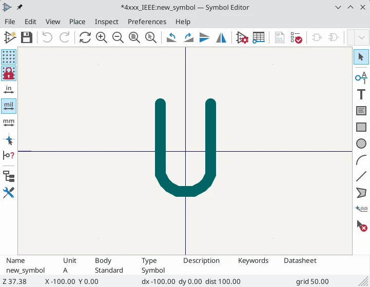The image size is (370, 287).
Task: Toggle the symbol library tree
Action: [9, 176]
